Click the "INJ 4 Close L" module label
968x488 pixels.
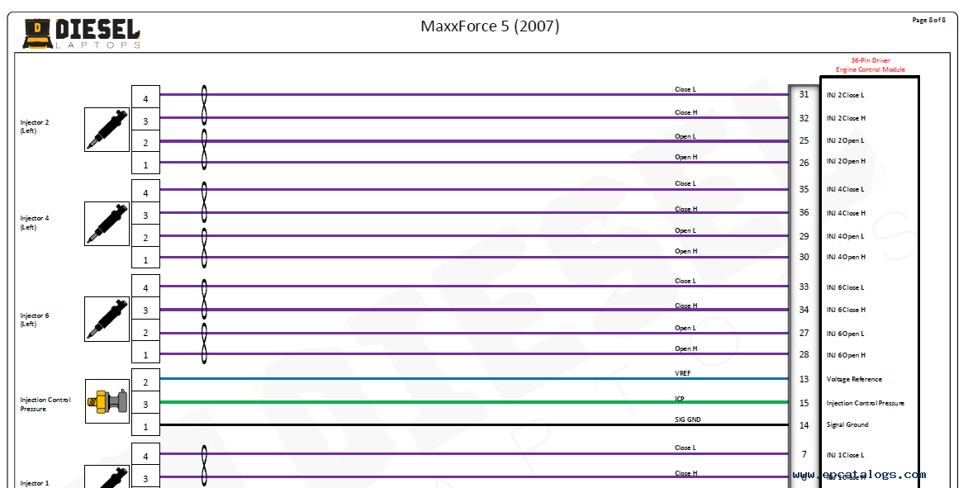[x=845, y=189]
